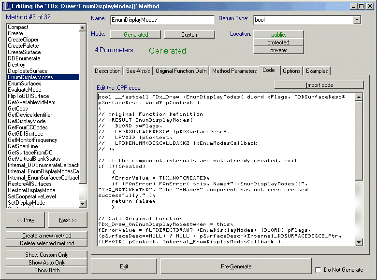Click the Import code button
Viewport: 377px width, 280px height.
(x=319, y=85)
